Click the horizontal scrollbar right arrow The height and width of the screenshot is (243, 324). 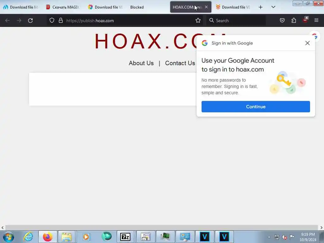[321, 228]
